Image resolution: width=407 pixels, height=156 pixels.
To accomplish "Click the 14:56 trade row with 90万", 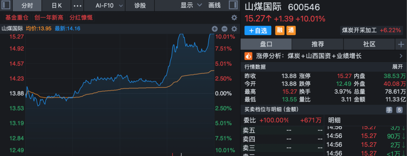I will [366, 136].
